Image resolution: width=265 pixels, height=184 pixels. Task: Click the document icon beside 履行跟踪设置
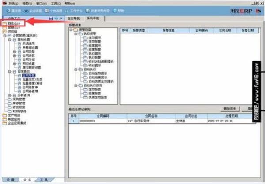tap(19, 67)
